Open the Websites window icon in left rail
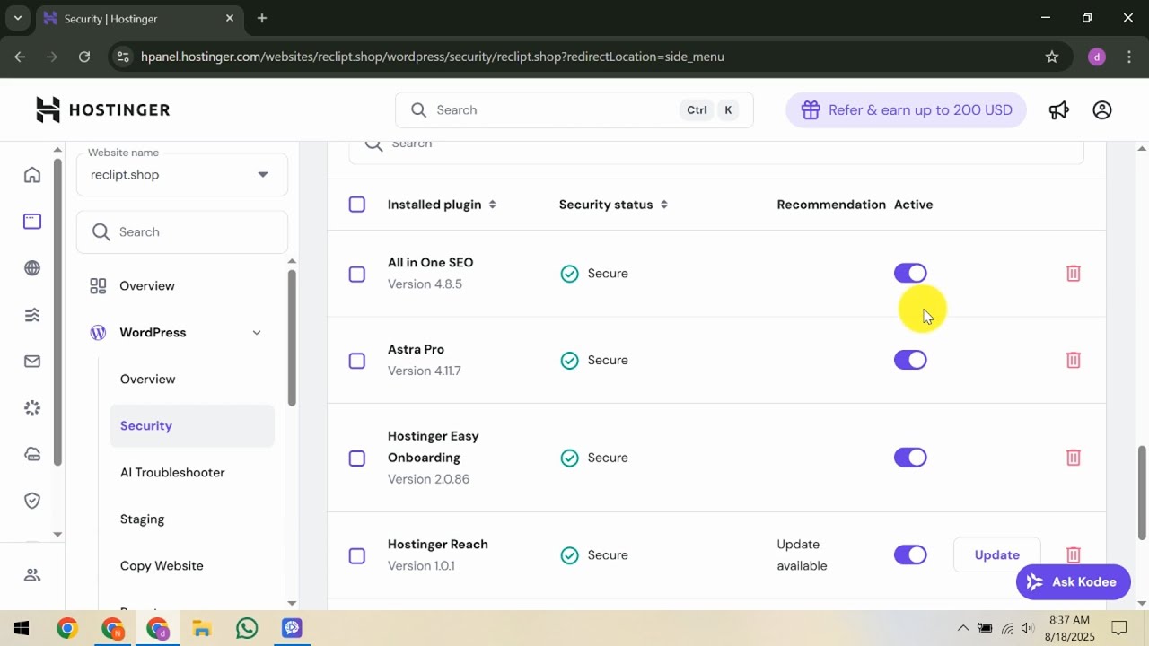1149x646 pixels. 32,222
